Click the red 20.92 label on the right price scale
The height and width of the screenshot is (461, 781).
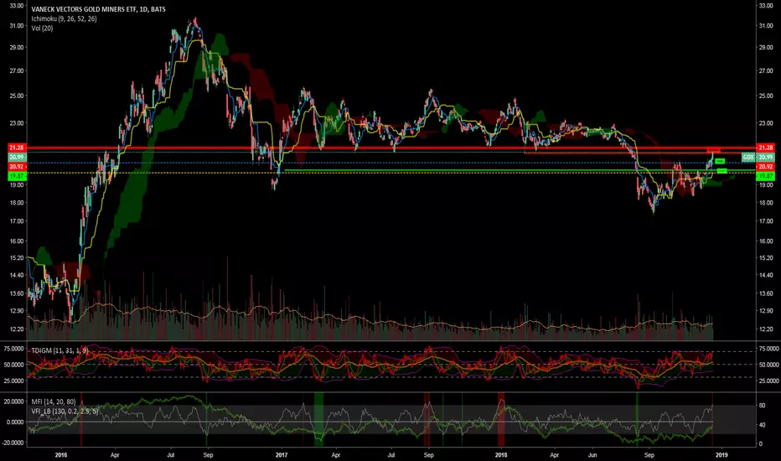766,167
